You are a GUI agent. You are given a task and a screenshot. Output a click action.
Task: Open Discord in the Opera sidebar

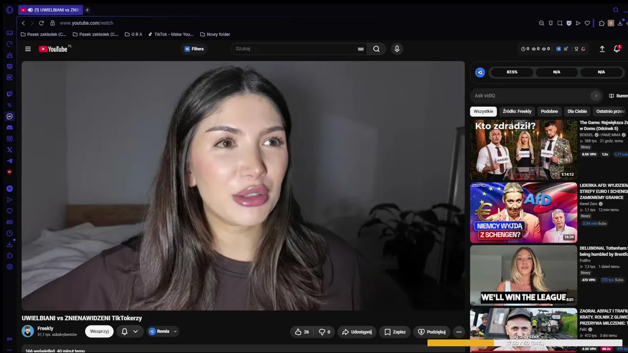point(9,128)
